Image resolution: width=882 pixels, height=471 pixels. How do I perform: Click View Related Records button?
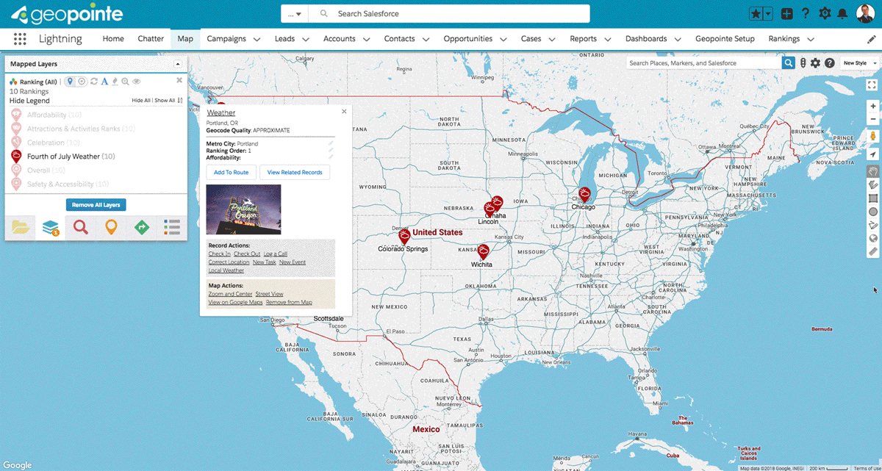(295, 173)
